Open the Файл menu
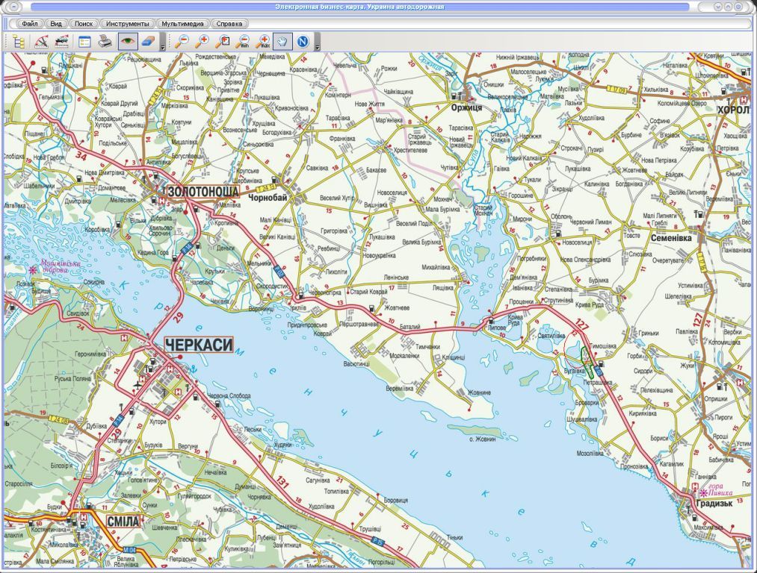This screenshot has width=757, height=573. tap(30, 24)
